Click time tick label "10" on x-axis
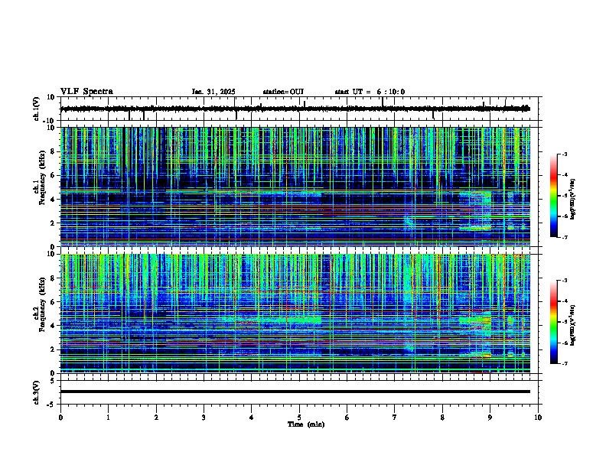The image size is (606, 468). click(x=538, y=418)
